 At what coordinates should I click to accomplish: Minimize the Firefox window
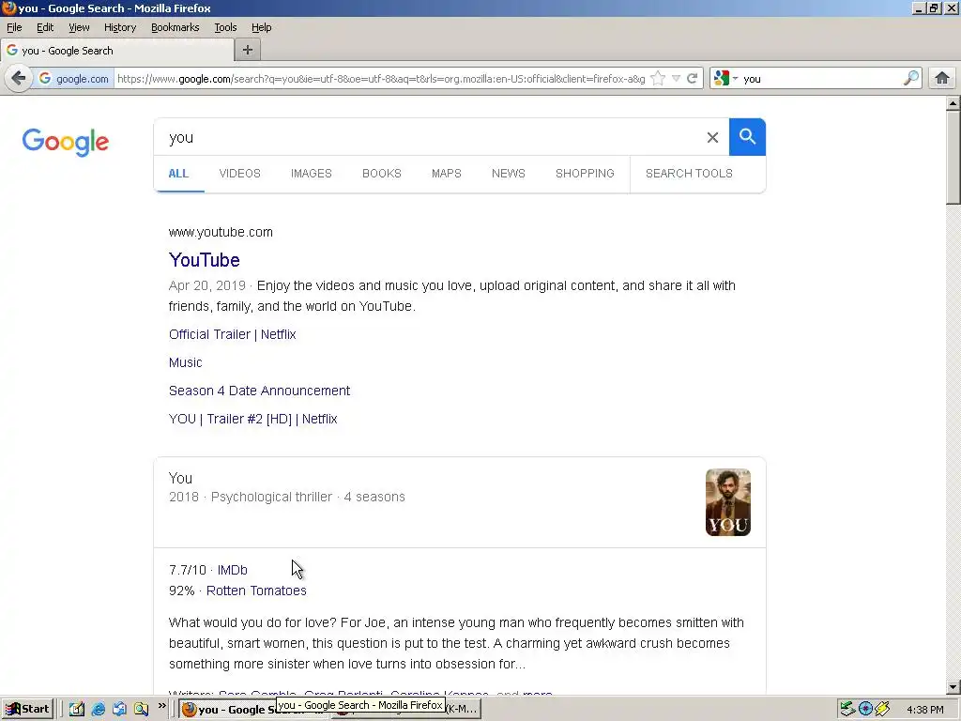pyautogui.click(x=919, y=8)
